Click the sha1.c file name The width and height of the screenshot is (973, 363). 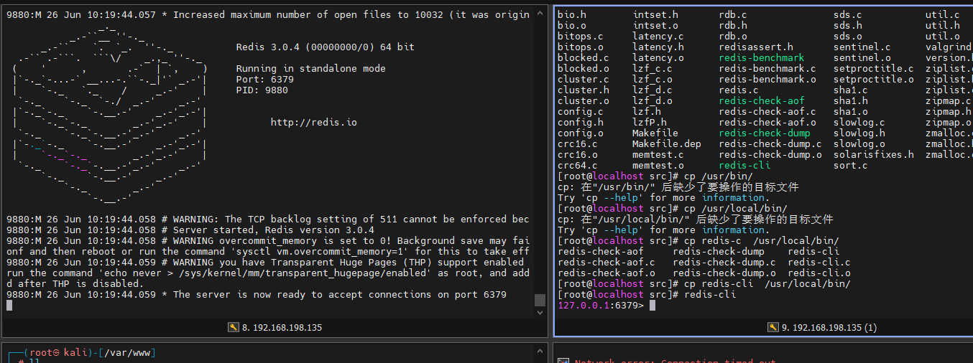coord(851,90)
